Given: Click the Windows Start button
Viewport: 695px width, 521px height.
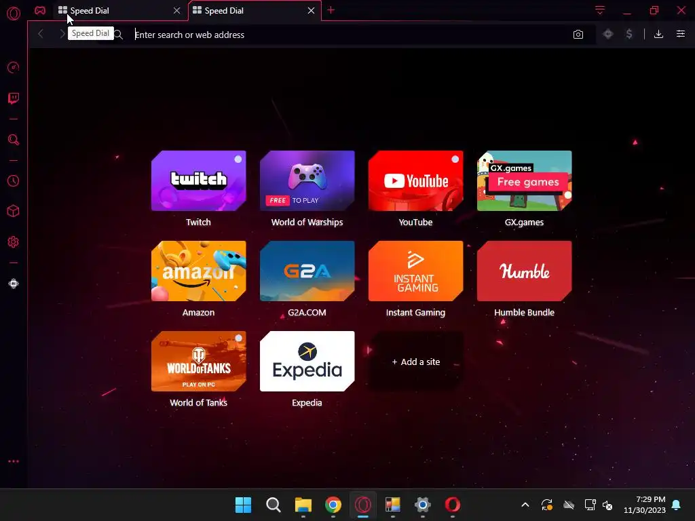Looking at the screenshot, I should (243, 505).
